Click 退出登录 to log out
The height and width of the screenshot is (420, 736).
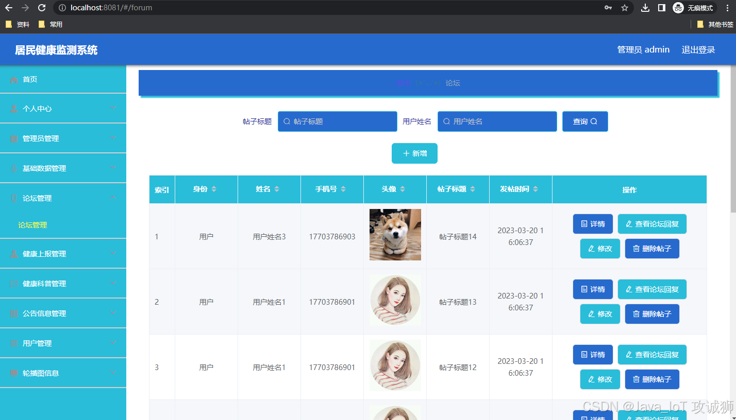[x=698, y=49]
